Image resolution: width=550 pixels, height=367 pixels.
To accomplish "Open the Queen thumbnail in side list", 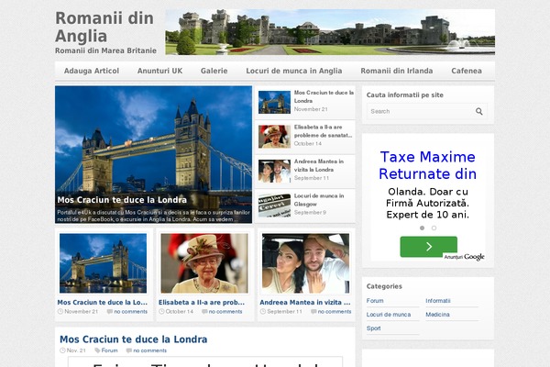I will (274, 137).
